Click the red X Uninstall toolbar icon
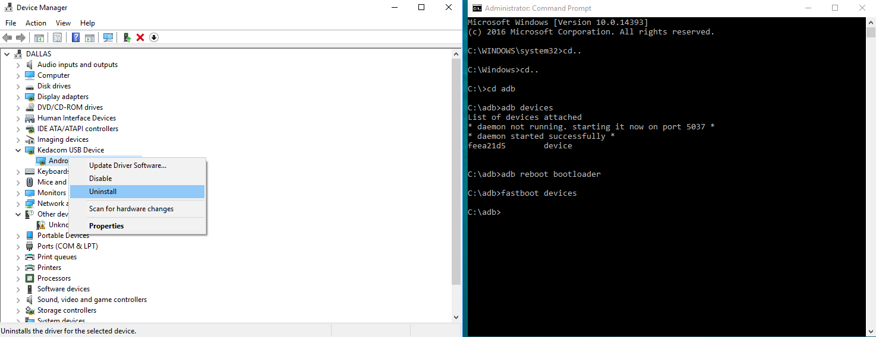Viewport: 876px width, 337px height. pos(140,37)
